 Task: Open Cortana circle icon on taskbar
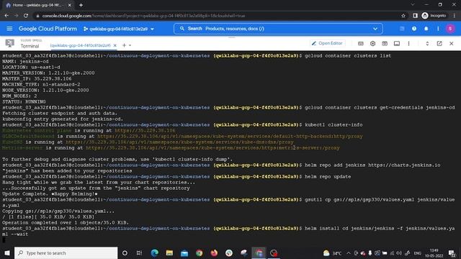click(125, 253)
